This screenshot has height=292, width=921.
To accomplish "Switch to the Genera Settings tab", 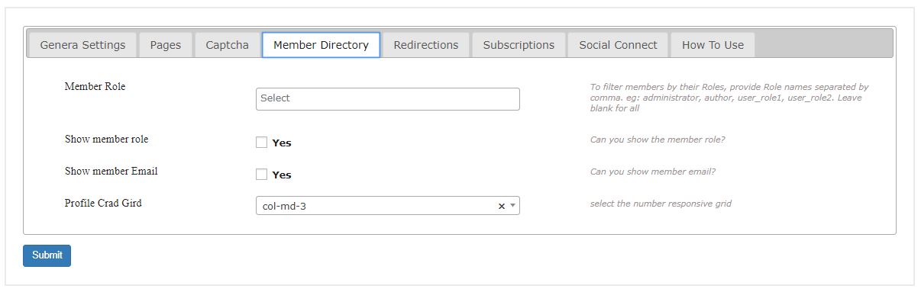I will click(x=82, y=45).
